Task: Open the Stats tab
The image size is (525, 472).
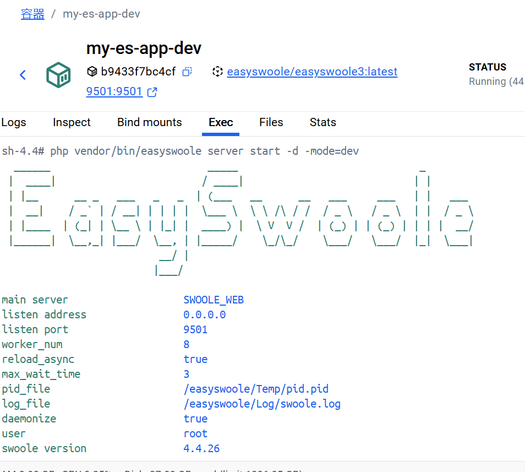Action: coord(323,122)
